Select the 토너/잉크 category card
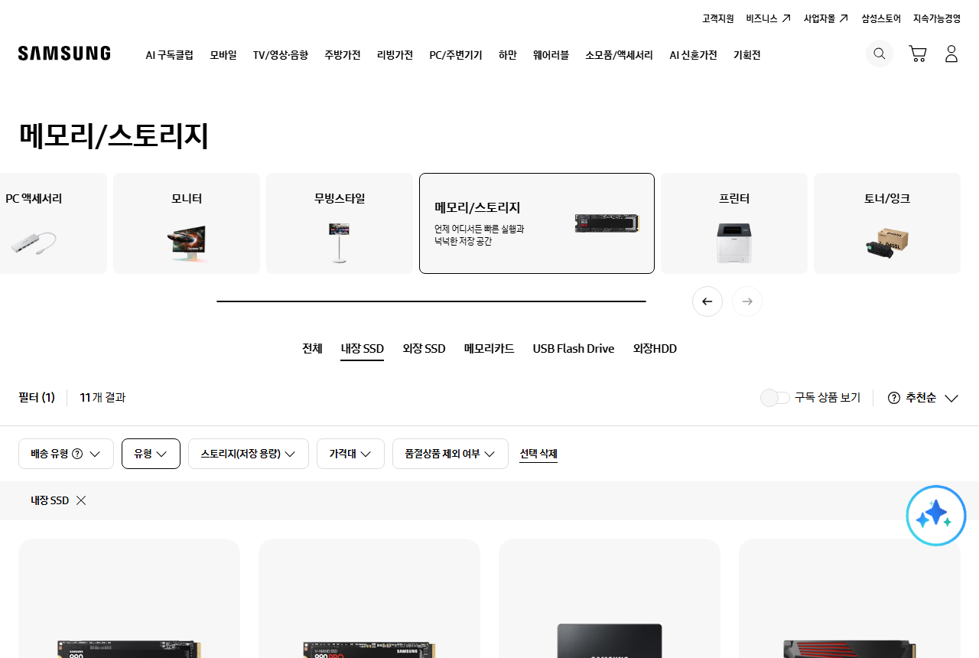Image resolution: width=979 pixels, height=658 pixels. point(887,223)
